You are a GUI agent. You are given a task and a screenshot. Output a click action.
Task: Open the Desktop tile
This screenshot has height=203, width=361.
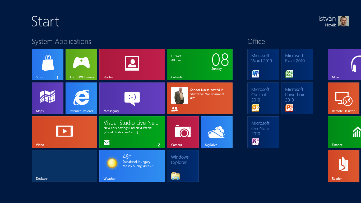(x=64, y=166)
